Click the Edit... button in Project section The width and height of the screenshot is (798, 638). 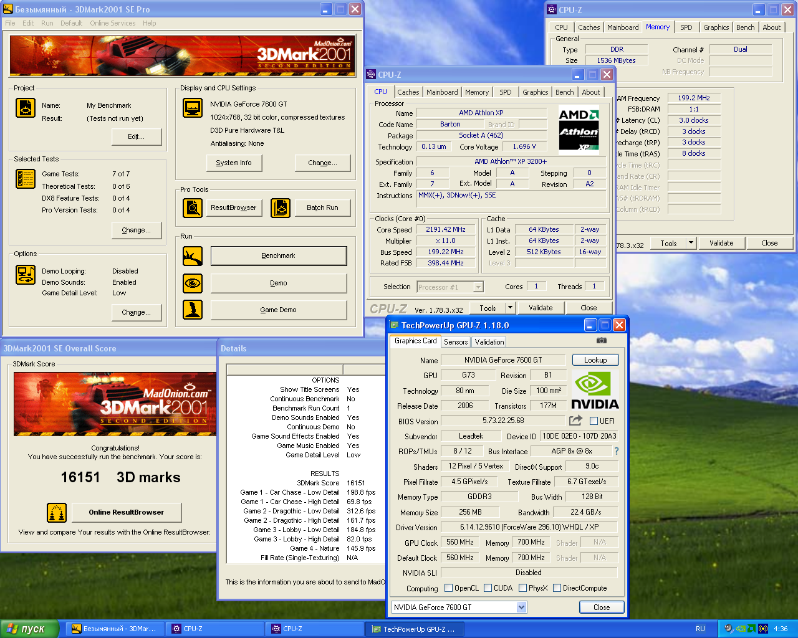coord(137,136)
